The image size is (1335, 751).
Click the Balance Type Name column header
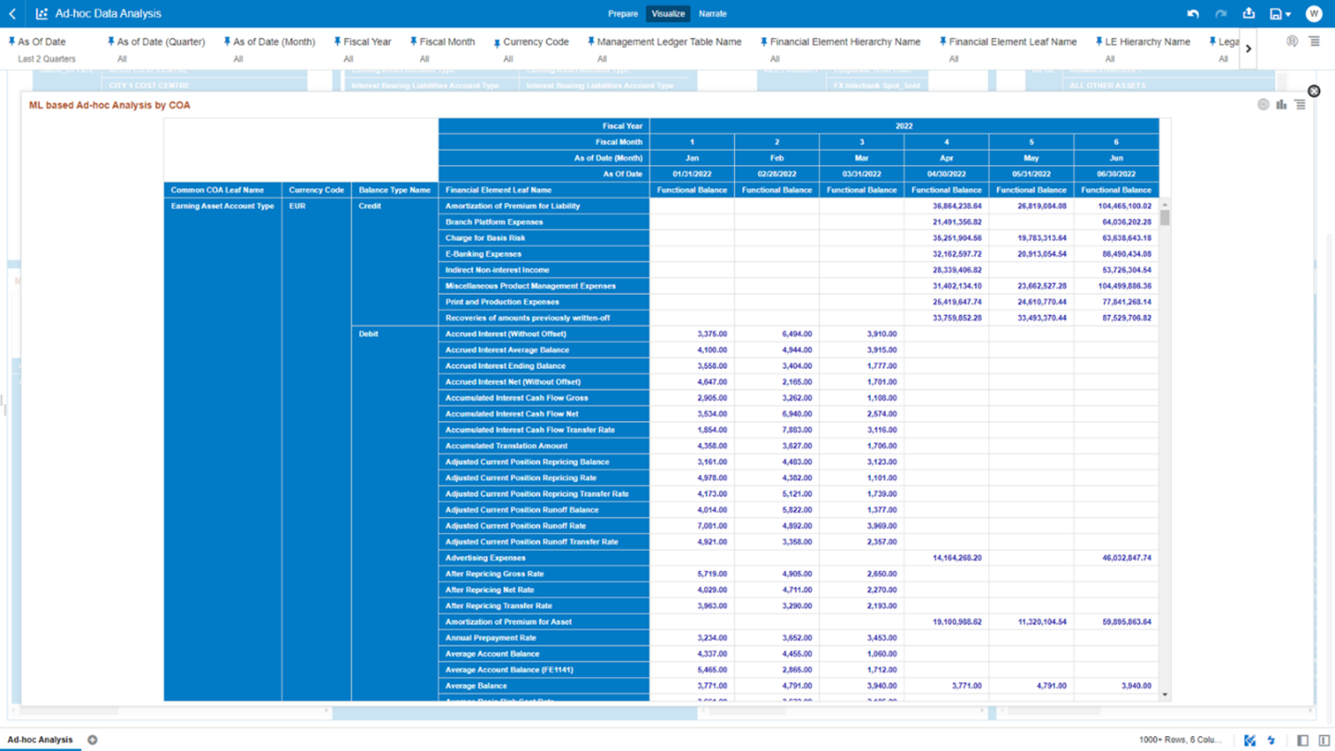tap(395, 190)
